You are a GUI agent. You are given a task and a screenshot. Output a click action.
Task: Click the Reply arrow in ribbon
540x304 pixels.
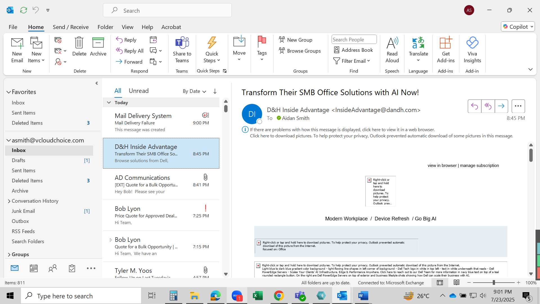coord(126,40)
